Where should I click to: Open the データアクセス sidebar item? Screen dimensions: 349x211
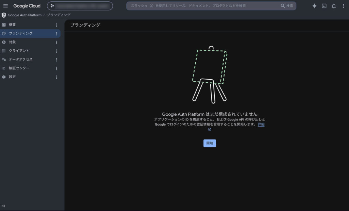(x=30, y=60)
